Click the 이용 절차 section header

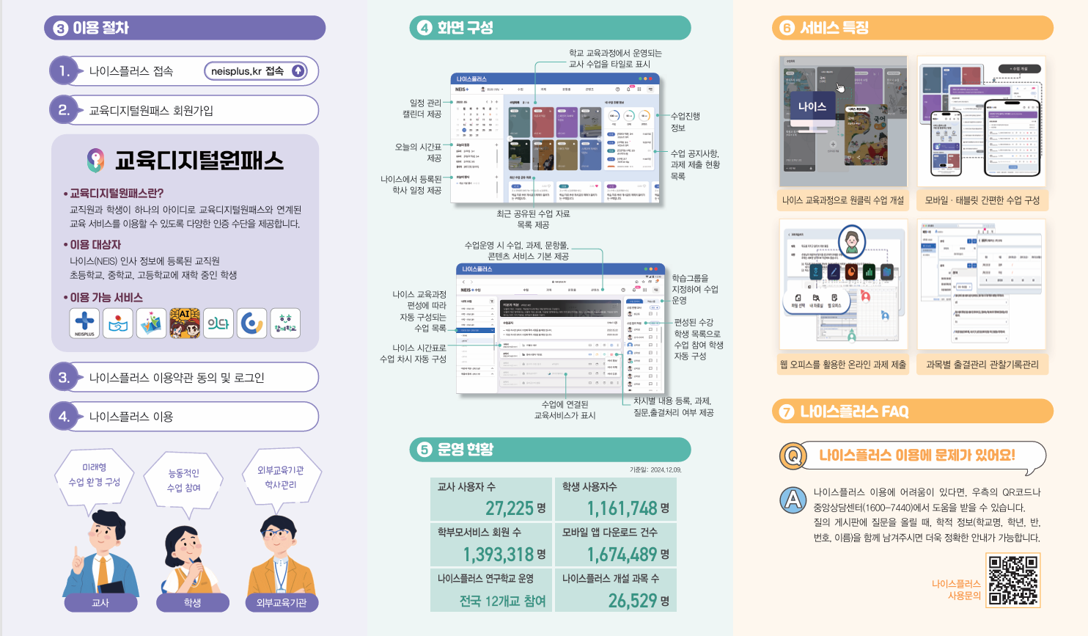coord(185,28)
